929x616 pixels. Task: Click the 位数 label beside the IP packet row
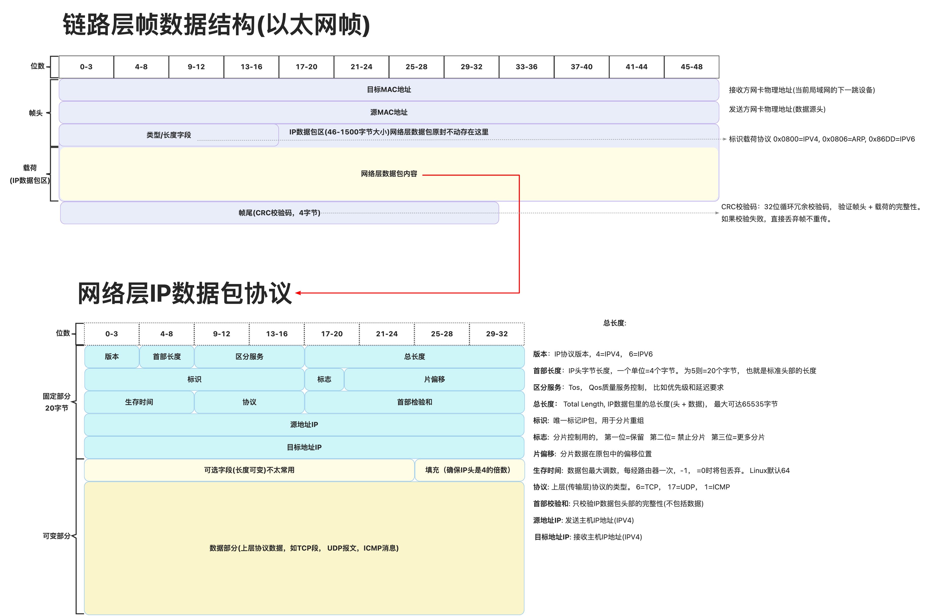pos(63,333)
